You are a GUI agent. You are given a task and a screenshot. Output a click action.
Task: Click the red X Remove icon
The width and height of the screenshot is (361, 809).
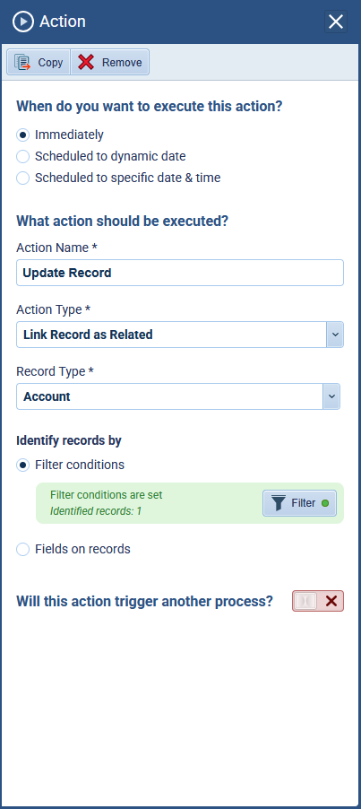pos(86,63)
